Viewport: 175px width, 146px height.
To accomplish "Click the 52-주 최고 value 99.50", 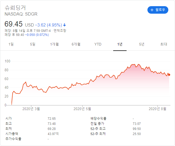I will tap(137, 129).
